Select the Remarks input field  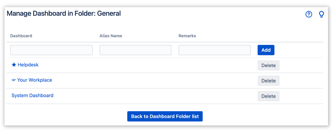(215, 50)
